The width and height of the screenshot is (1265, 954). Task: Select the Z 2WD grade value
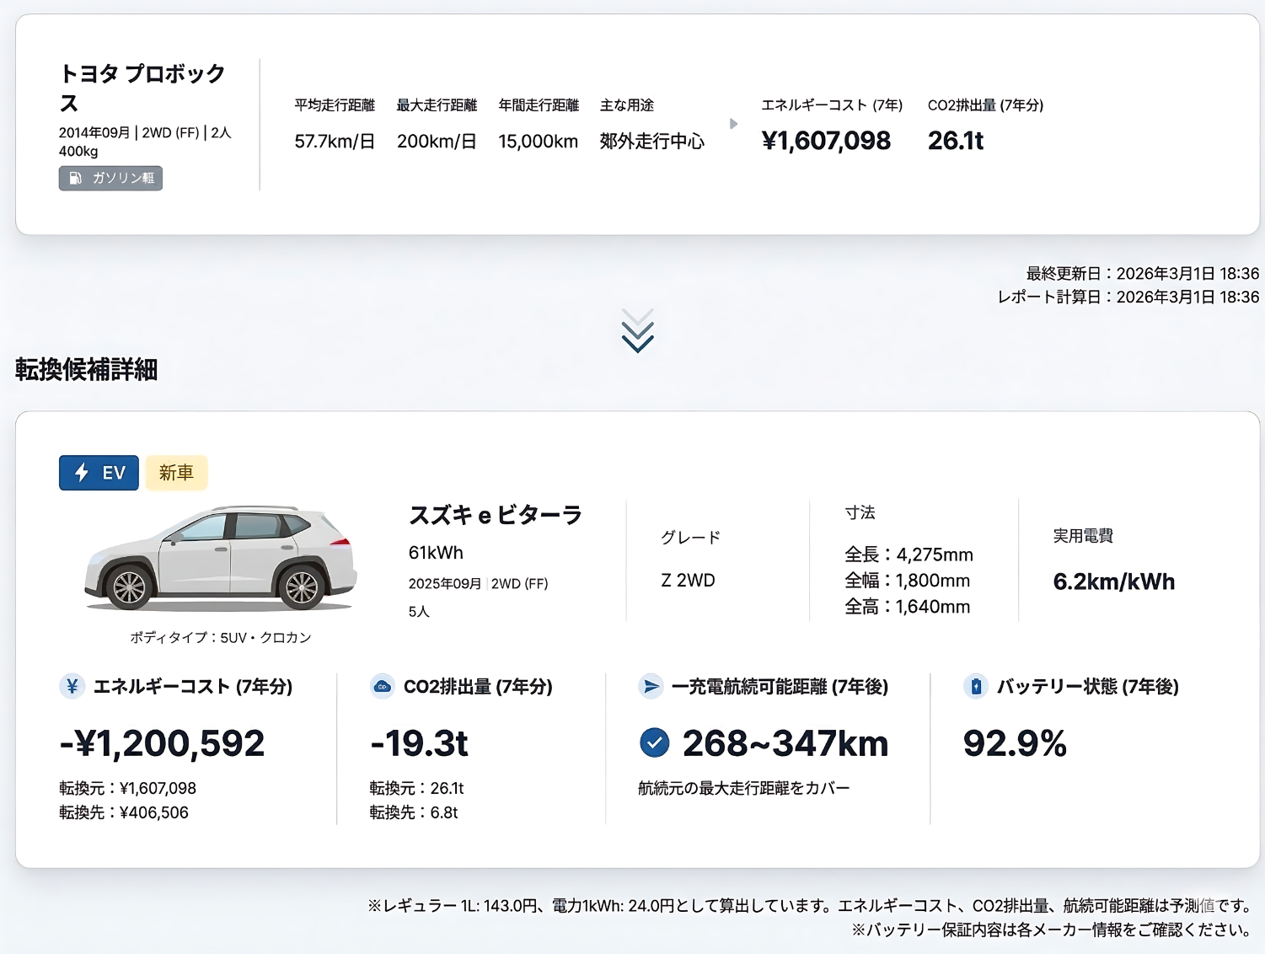(686, 580)
